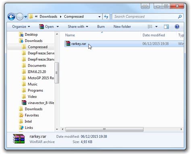Viewport: 191px width, 154px height.
Task: Click the 06/12/2015 19:38 date cell
Action: (x=156, y=44)
